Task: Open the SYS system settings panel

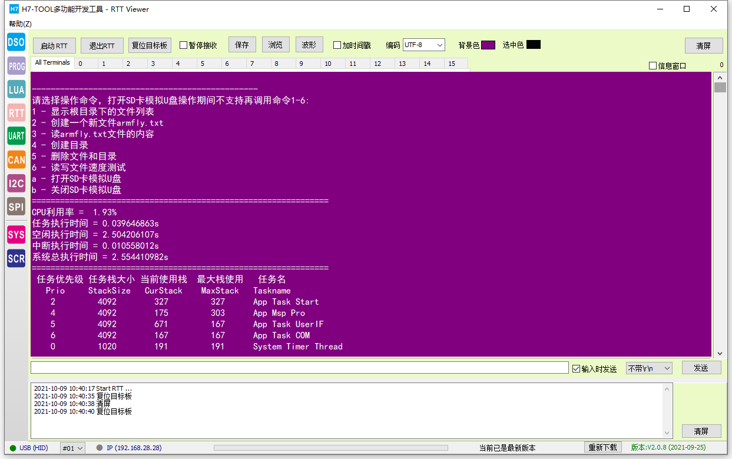Action: click(x=16, y=235)
